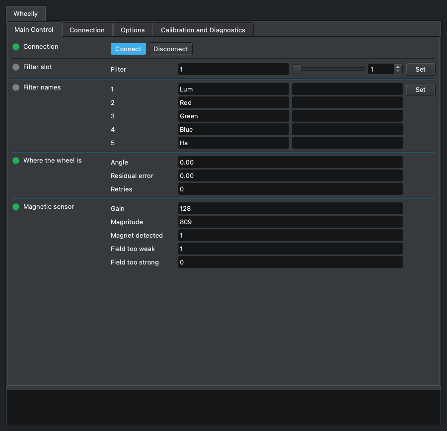This screenshot has height=431, width=447.
Task: Open the Connection tab
Action: 87,30
